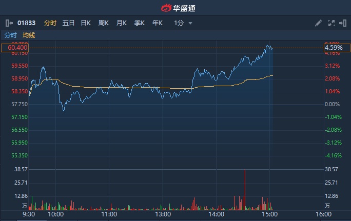Click the fullscreen expand icon

coord(331,23)
